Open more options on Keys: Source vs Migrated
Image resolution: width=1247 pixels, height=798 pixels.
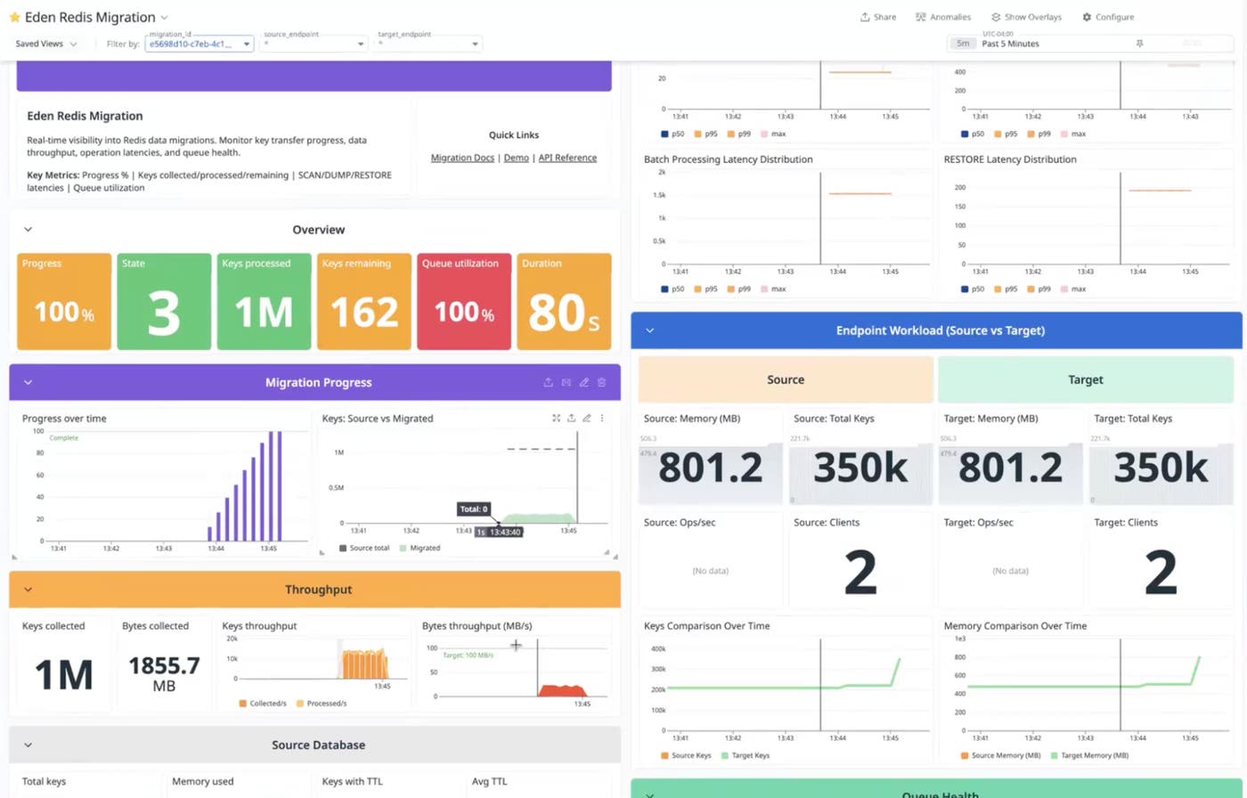point(602,418)
